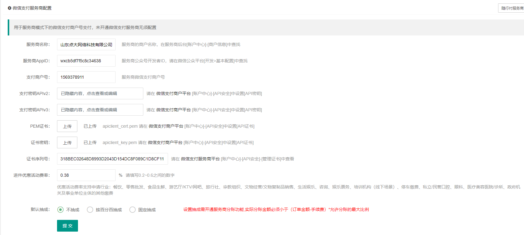The height and width of the screenshot is (235, 524).
Task: Click the 支付商户号 input field
Action: click(x=86, y=77)
